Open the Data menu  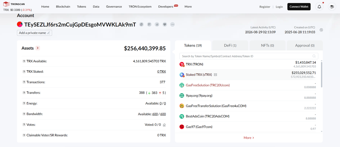[96, 6]
